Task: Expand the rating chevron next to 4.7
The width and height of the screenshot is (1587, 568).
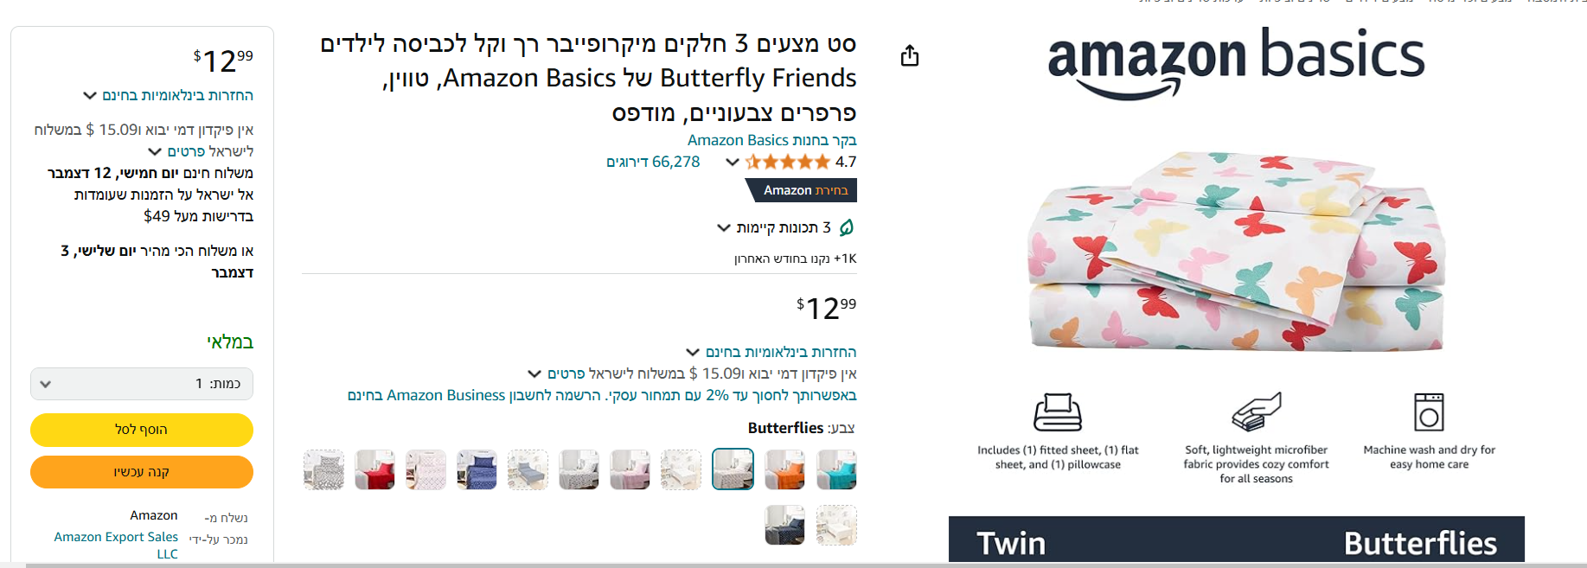Action: click(733, 162)
